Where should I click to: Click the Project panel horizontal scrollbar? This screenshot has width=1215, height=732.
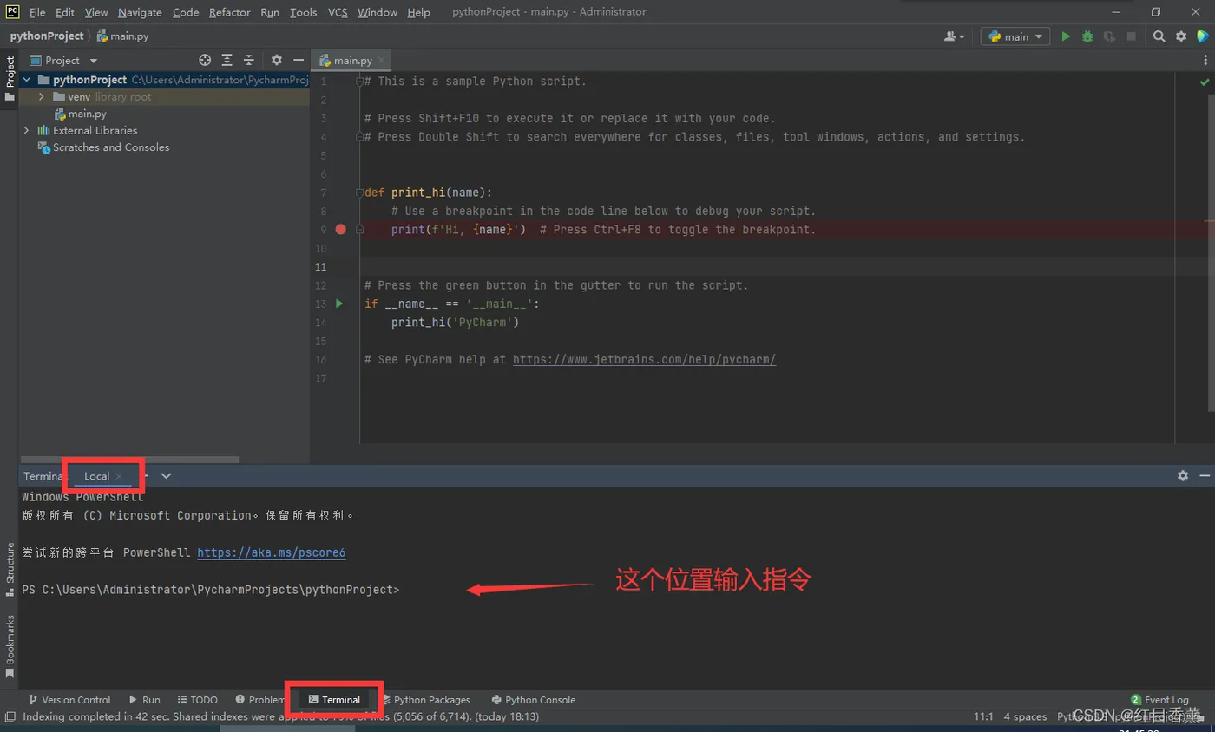tap(130, 460)
